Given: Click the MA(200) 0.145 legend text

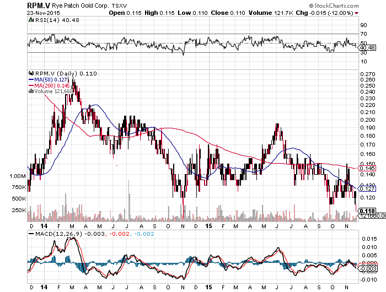Looking at the screenshot, I should 52,85.
